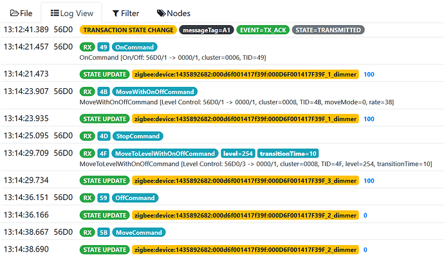
Task: Click the timestamp 13:14:25.095
Action: click(x=26, y=136)
